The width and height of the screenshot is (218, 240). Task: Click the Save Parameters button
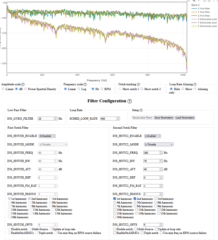pos(164,118)
